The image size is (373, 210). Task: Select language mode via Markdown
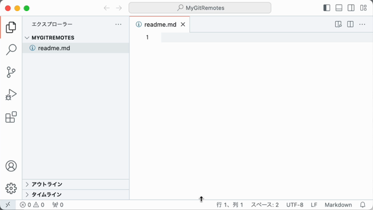pos(338,205)
